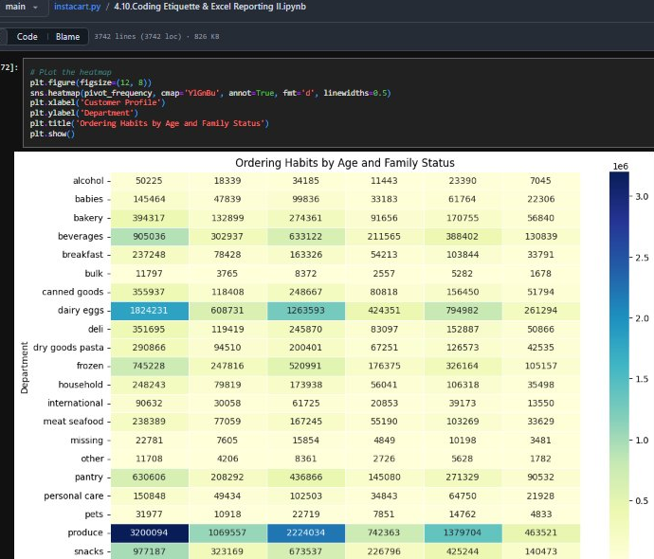654x559 pixels.
Task: Click the international cell 20853
Action: 384,403
